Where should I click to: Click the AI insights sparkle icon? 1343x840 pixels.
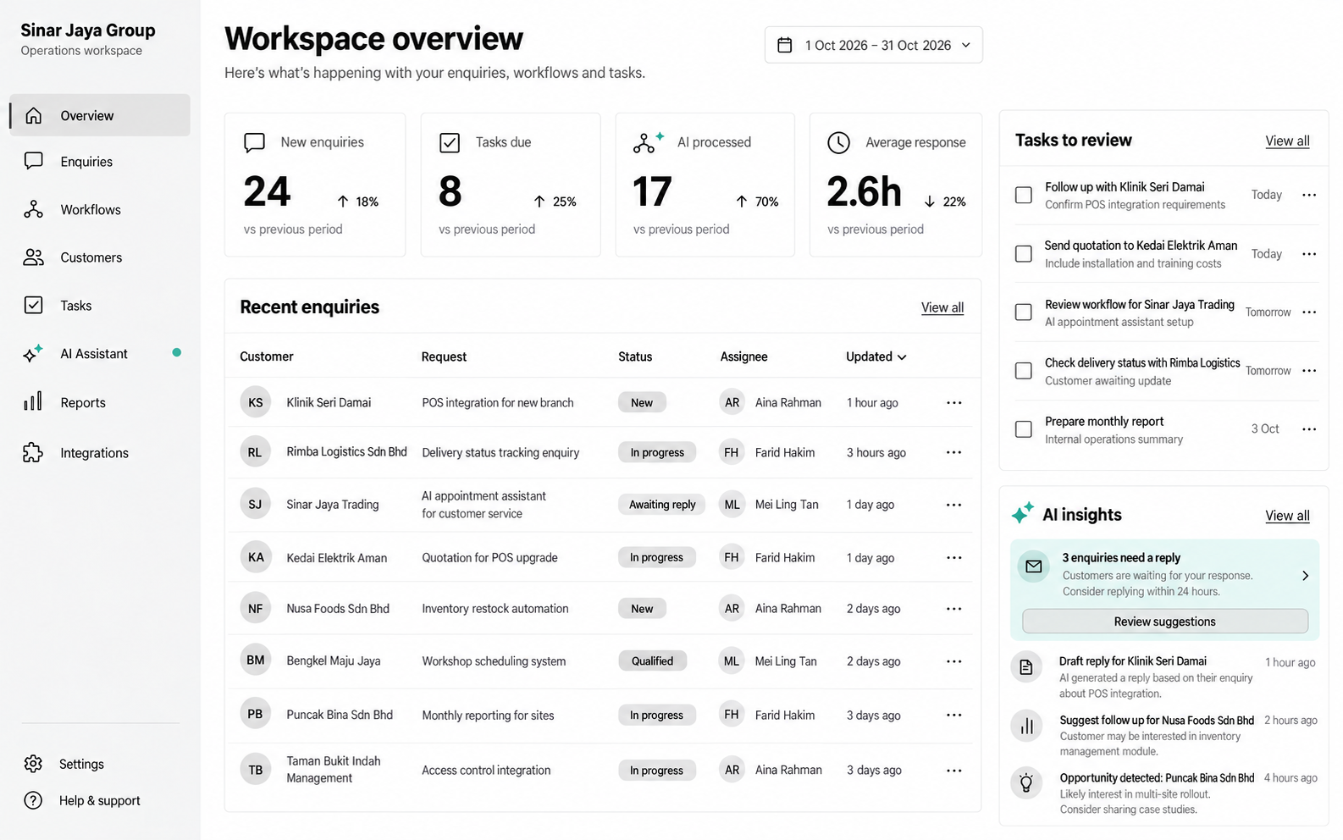pos(1022,513)
